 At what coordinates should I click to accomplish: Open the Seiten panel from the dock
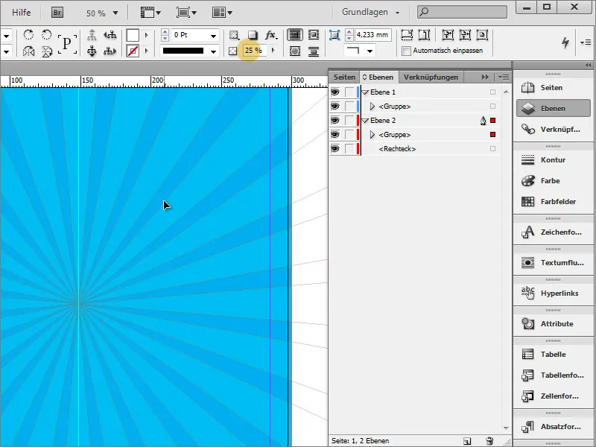pyautogui.click(x=553, y=87)
